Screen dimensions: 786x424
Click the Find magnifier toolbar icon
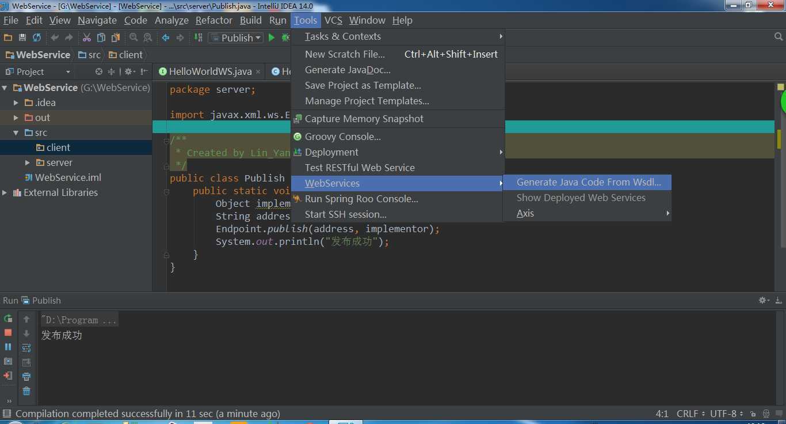(133, 37)
